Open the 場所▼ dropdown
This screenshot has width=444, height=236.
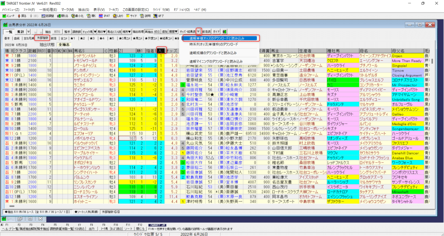tap(127, 31)
